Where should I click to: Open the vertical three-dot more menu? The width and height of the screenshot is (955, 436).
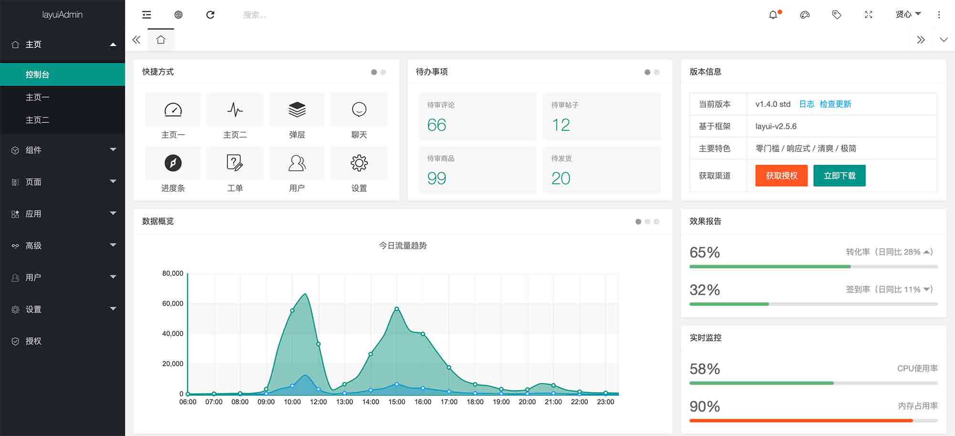(939, 15)
